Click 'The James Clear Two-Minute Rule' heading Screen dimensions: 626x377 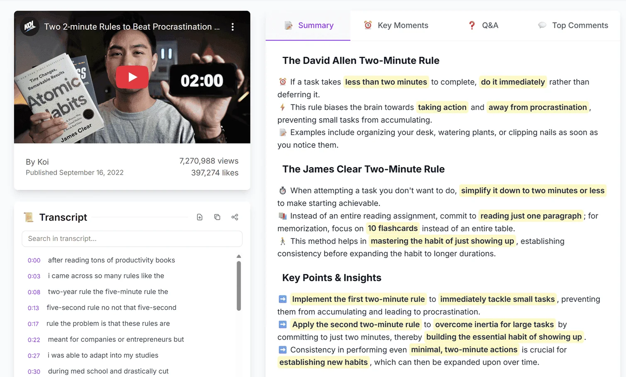point(363,169)
